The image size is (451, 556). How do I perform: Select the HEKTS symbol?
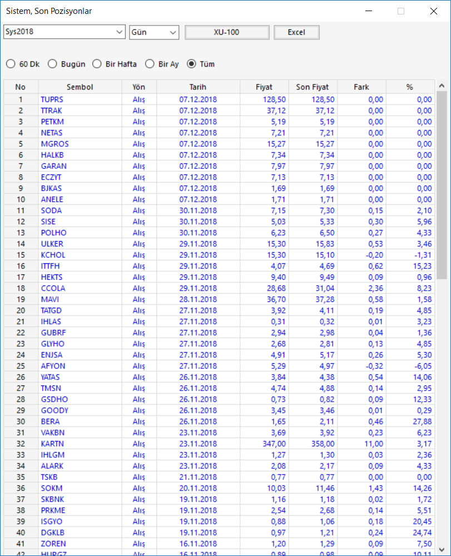(x=52, y=277)
